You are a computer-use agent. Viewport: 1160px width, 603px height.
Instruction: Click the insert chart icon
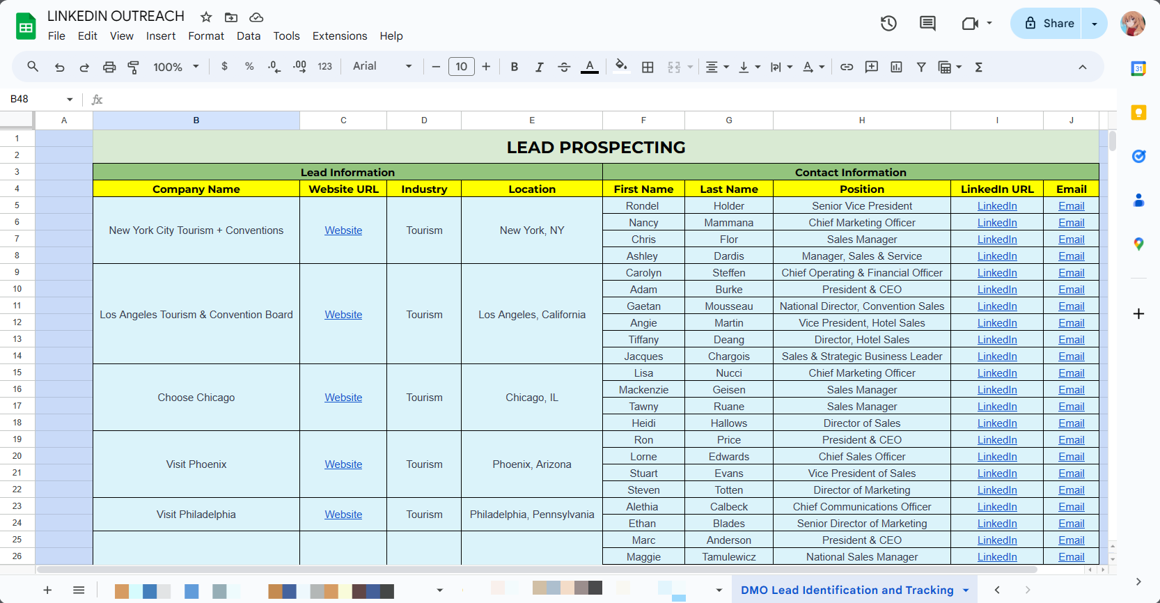pos(896,67)
